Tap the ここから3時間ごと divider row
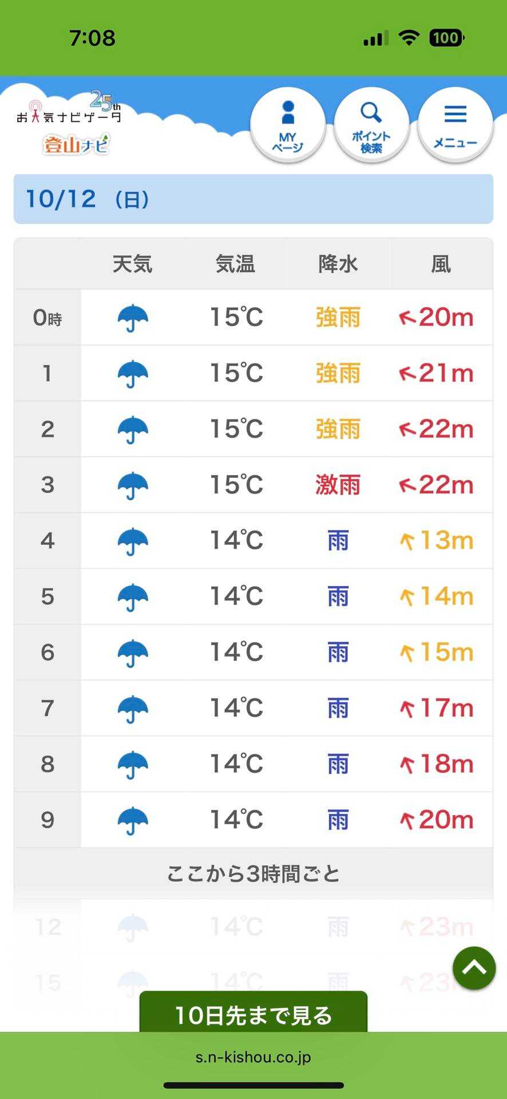The width and height of the screenshot is (507, 1099). (x=254, y=874)
